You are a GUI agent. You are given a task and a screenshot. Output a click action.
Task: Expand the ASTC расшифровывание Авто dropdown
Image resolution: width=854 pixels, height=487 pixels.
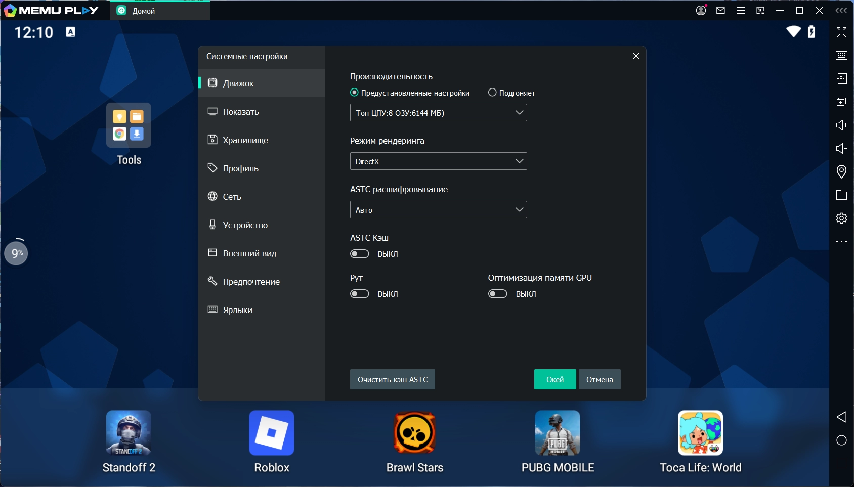click(x=439, y=210)
